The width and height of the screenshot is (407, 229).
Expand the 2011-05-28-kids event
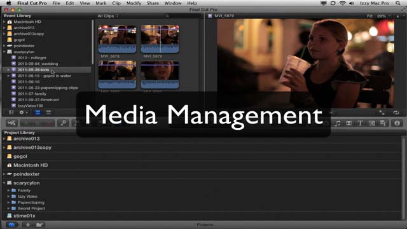(x=8, y=70)
